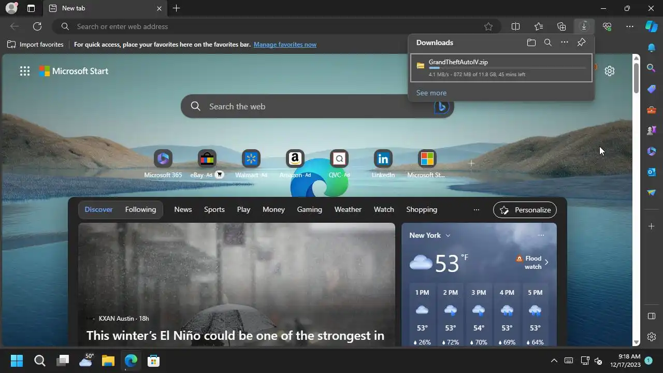Select the Money feed tab
663x373 pixels.
(x=273, y=209)
